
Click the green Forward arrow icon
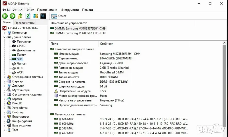click(x=13, y=16)
